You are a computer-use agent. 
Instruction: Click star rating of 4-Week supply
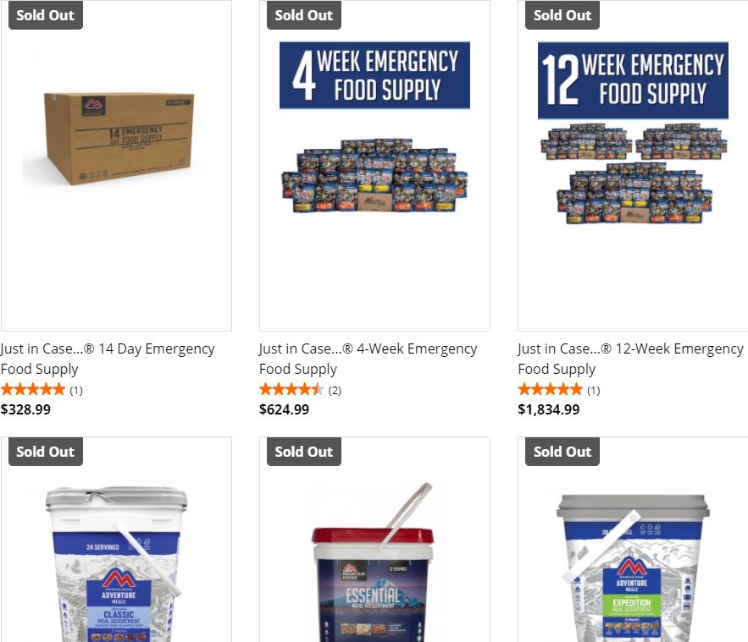[291, 390]
